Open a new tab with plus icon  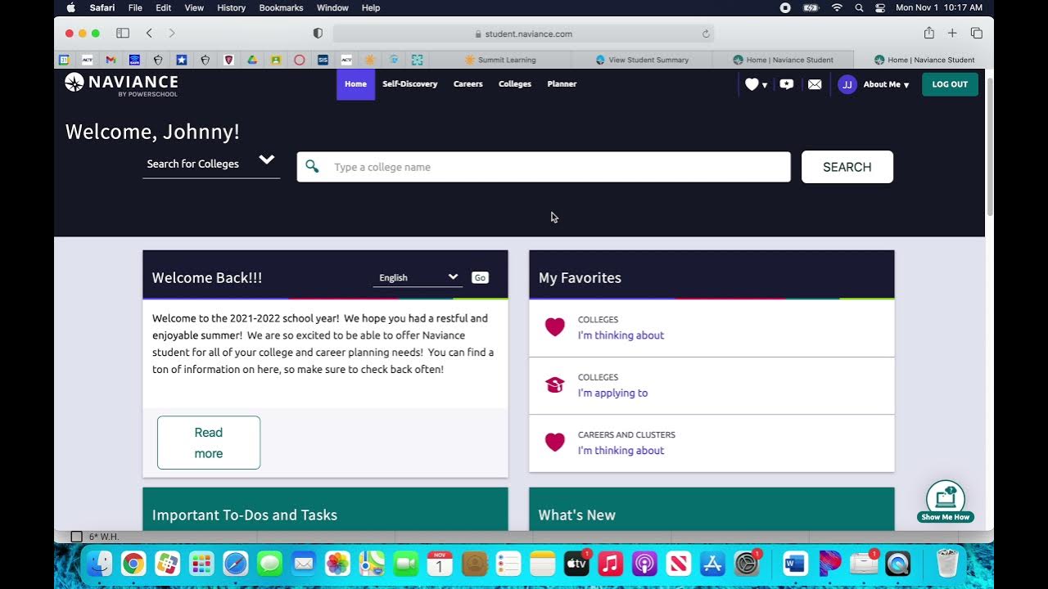click(x=952, y=34)
